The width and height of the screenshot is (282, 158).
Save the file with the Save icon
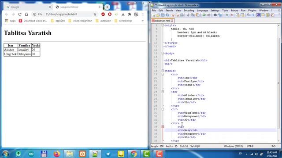click(x=163, y=15)
